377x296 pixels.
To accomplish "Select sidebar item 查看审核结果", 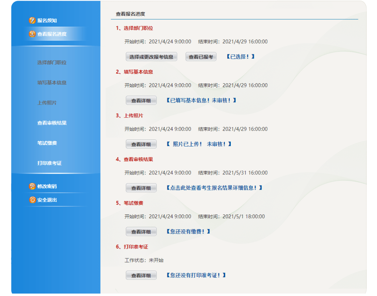I will (x=52, y=123).
